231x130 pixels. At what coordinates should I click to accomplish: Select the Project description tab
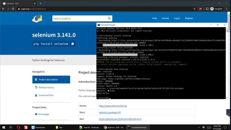[x=51, y=79]
